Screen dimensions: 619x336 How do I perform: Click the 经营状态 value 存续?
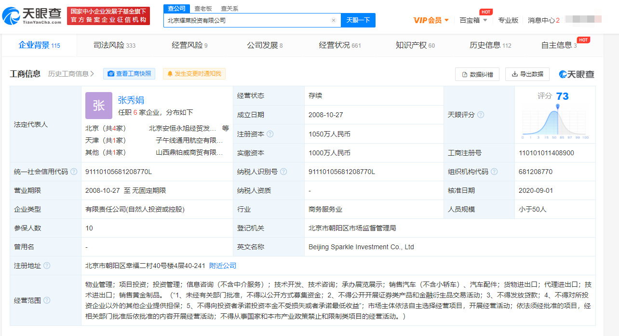pos(315,95)
